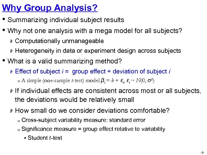
Task: Select the "Student t-test" sub-item
Action: pyautogui.click(x=45, y=138)
